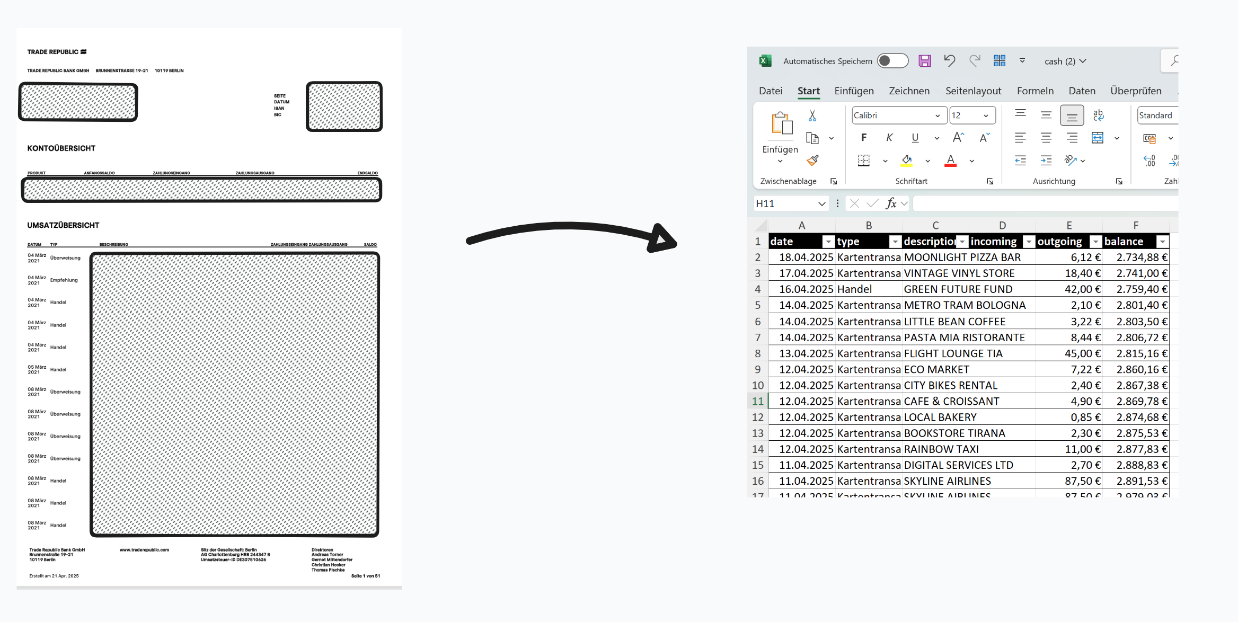Click the cell borders icon
Screen dimensions: 1238x622
tap(863, 160)
